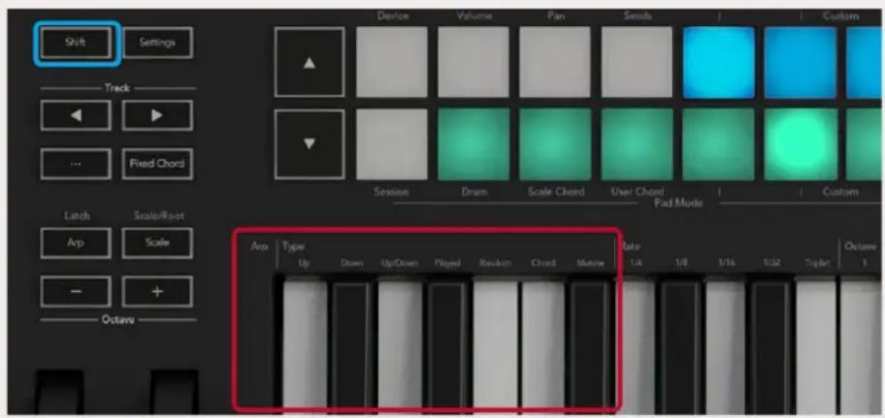The width and height of the screenshot is (885, 418).
Task: Raise octave with the plus button
Action: click(158, 291)
